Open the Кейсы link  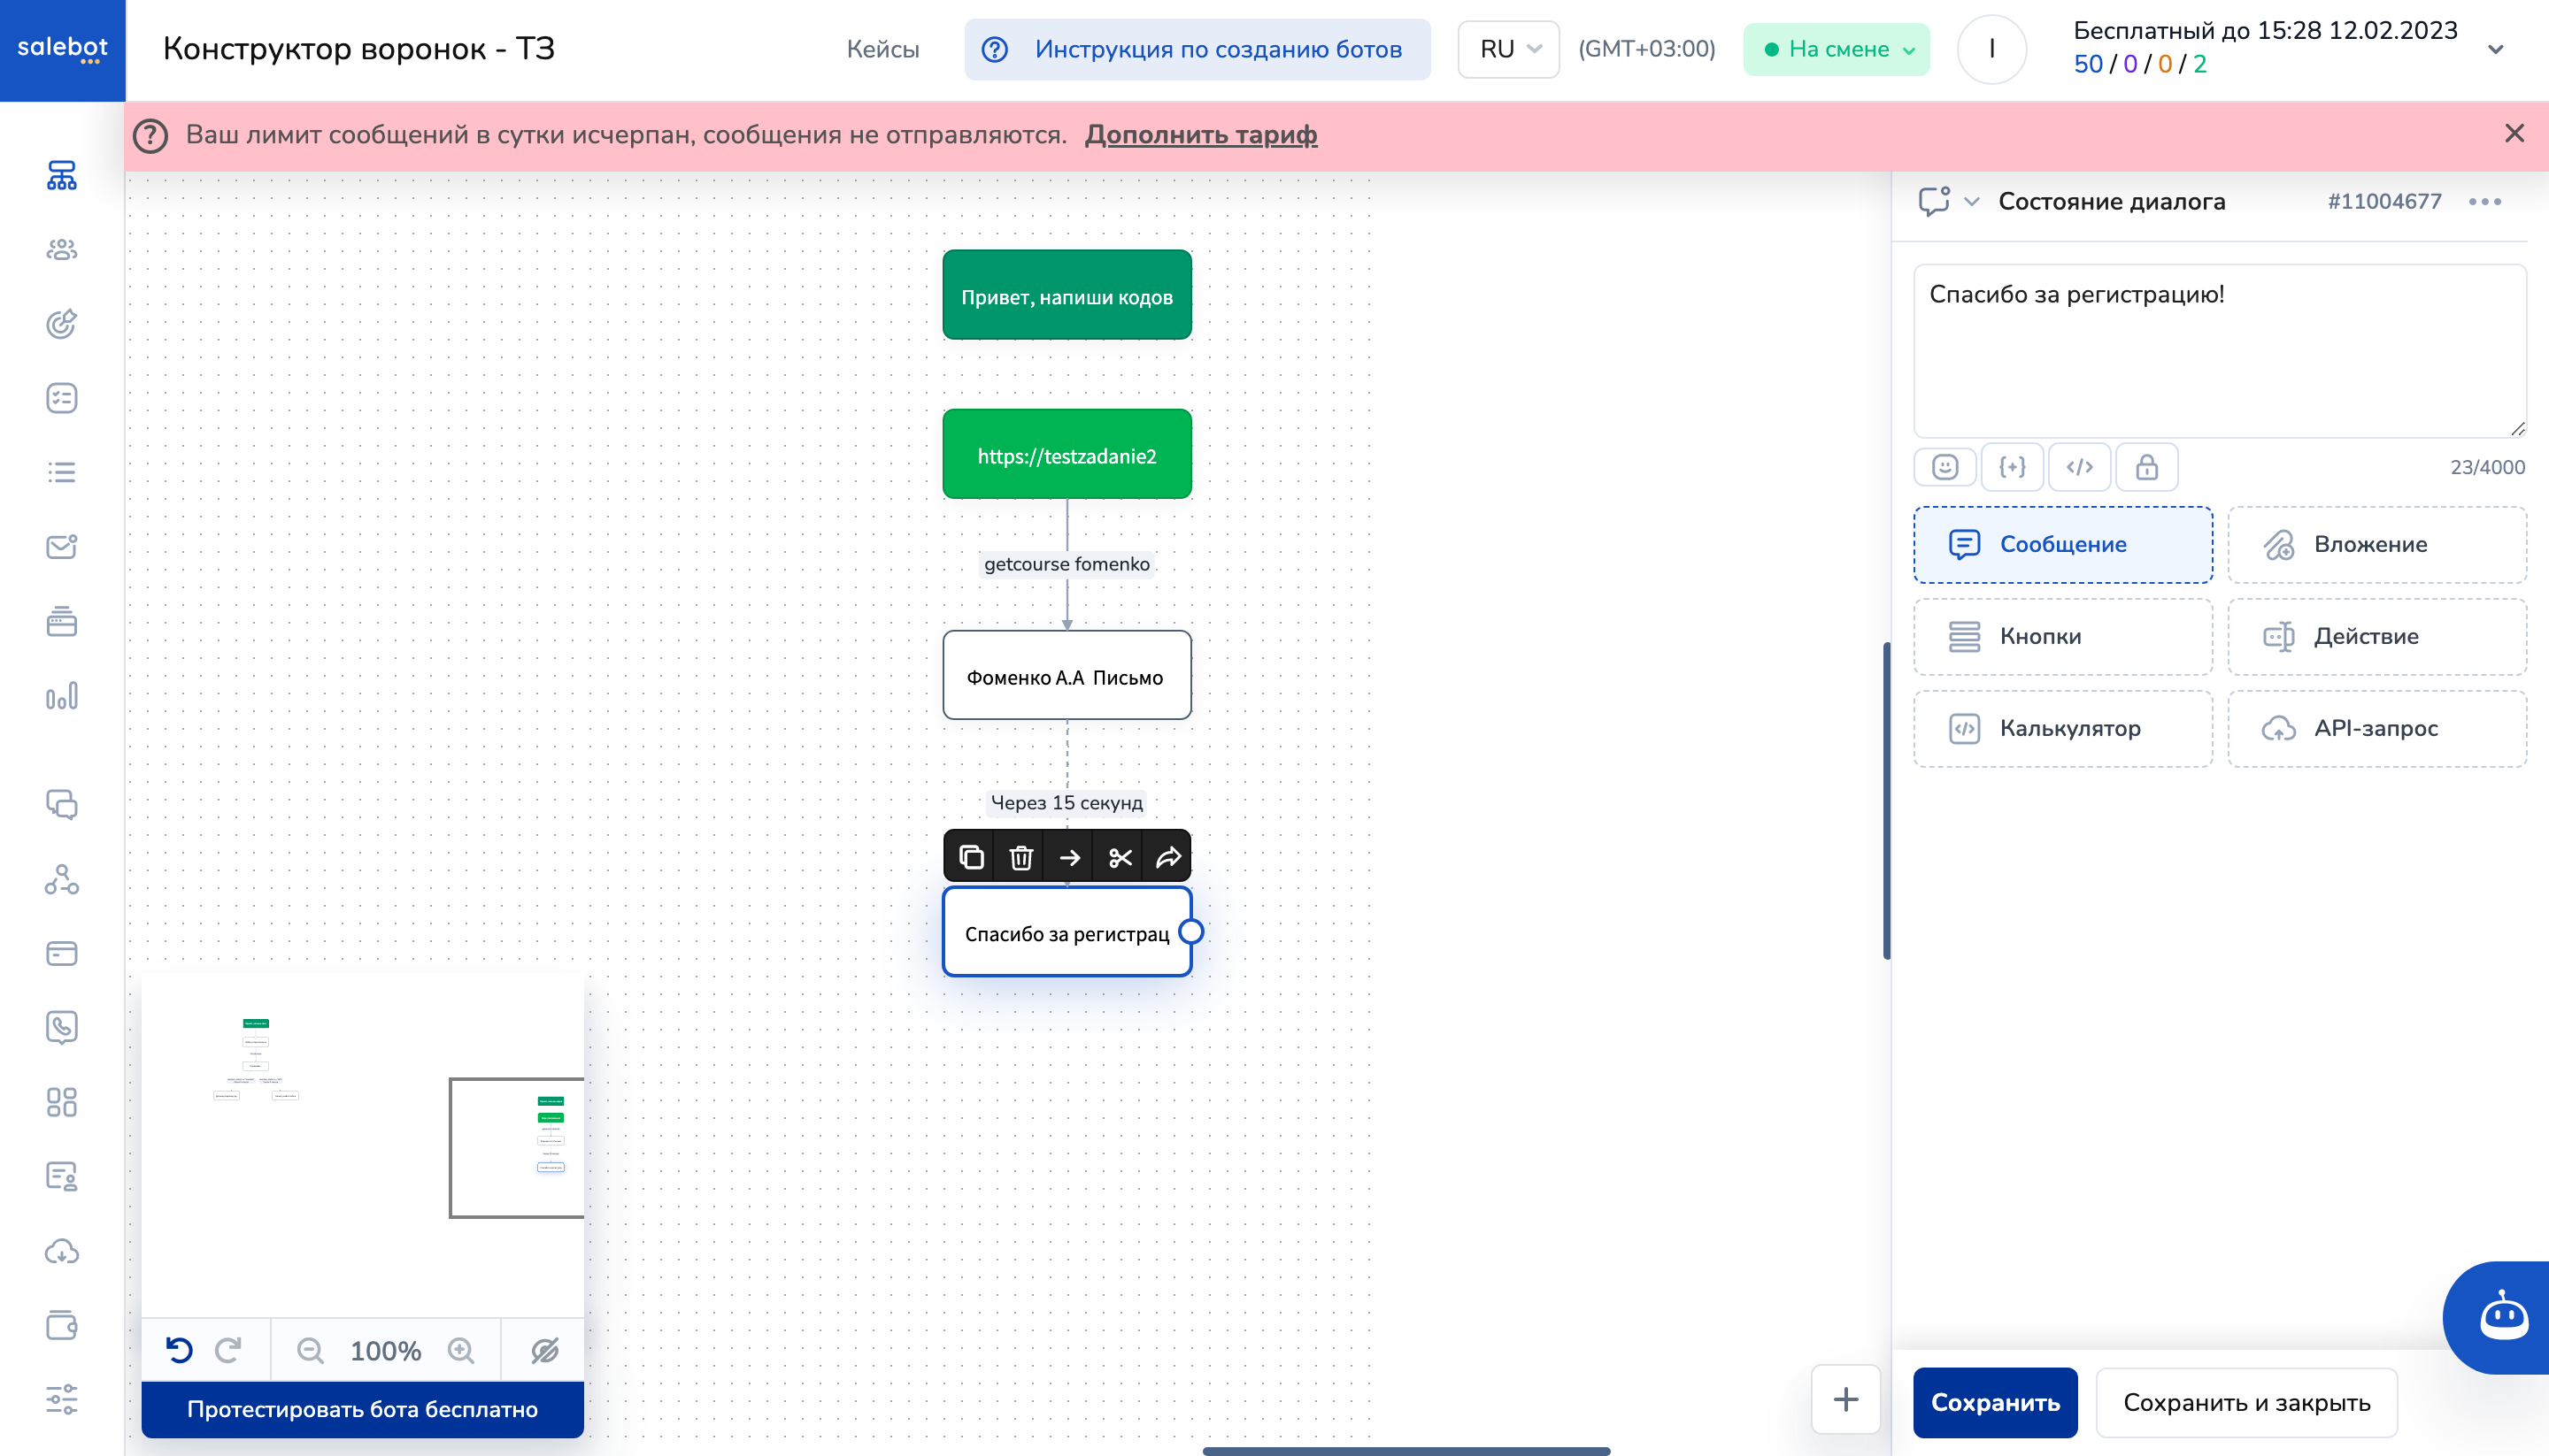tap(882, 49)
